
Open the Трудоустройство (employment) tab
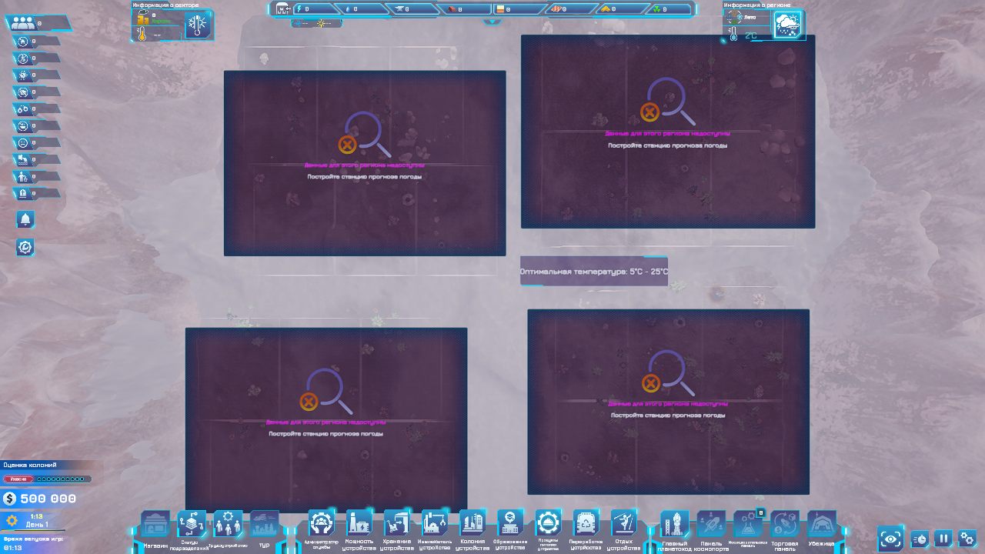pyautogui.click(x=228, y=525)
